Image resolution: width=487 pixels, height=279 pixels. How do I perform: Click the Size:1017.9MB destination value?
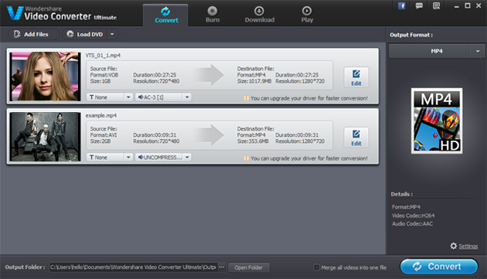[x=254, y=81]
